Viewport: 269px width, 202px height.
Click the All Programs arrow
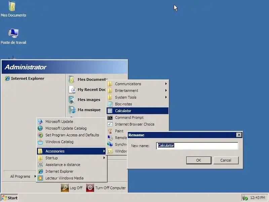pos(35,176)
